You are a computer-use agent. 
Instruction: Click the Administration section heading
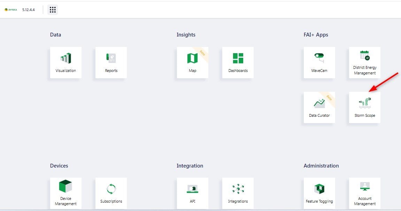[x=321, y=166]
